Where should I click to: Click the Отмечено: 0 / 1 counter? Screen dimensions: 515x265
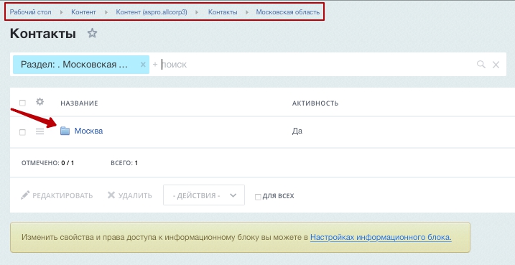point(47,163)
